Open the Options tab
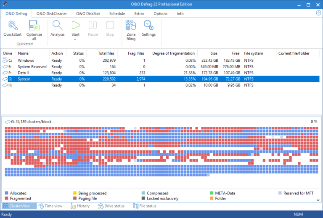323x218 pixels. pos(161,13)
